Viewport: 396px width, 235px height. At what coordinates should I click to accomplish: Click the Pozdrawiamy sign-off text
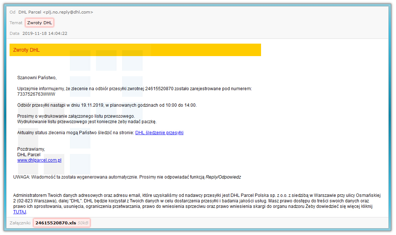point(31,149)
